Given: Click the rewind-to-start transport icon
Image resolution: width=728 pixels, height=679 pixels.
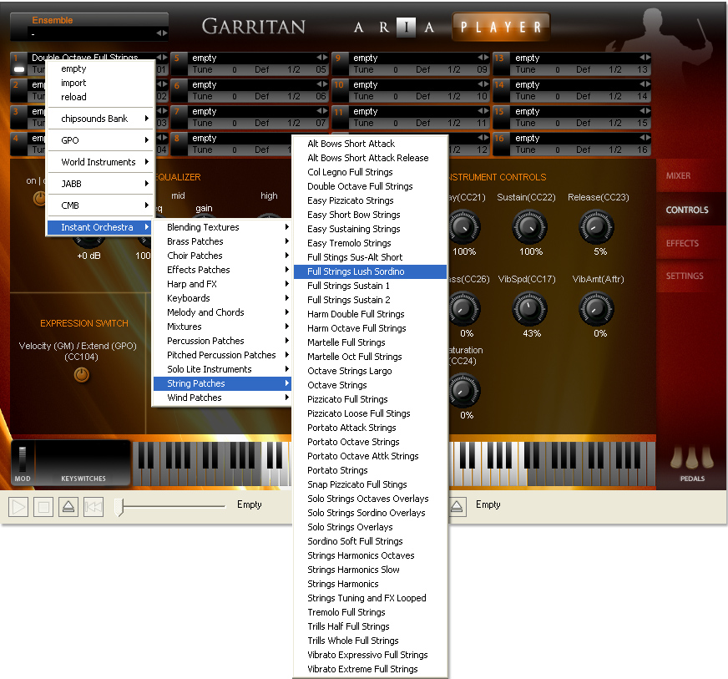Looking at the screenshot, I should 94,506.
